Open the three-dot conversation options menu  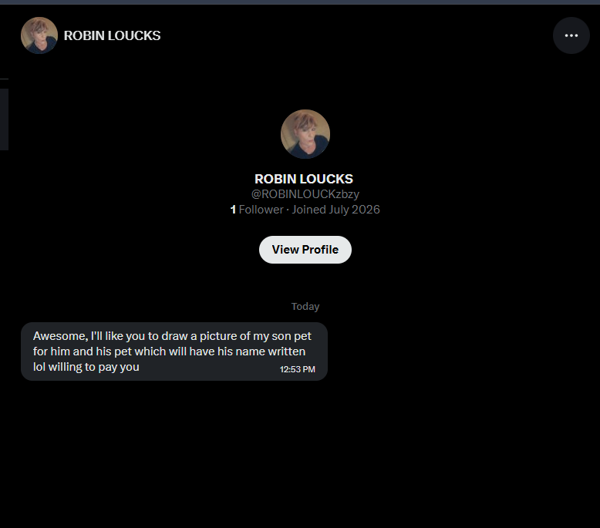coord(571,35)
